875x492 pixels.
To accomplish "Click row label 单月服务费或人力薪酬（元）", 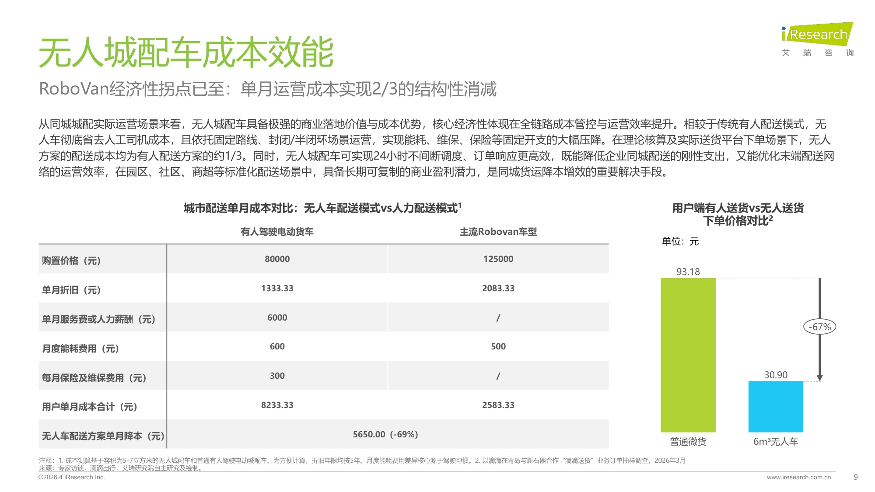I will (98, 319).
